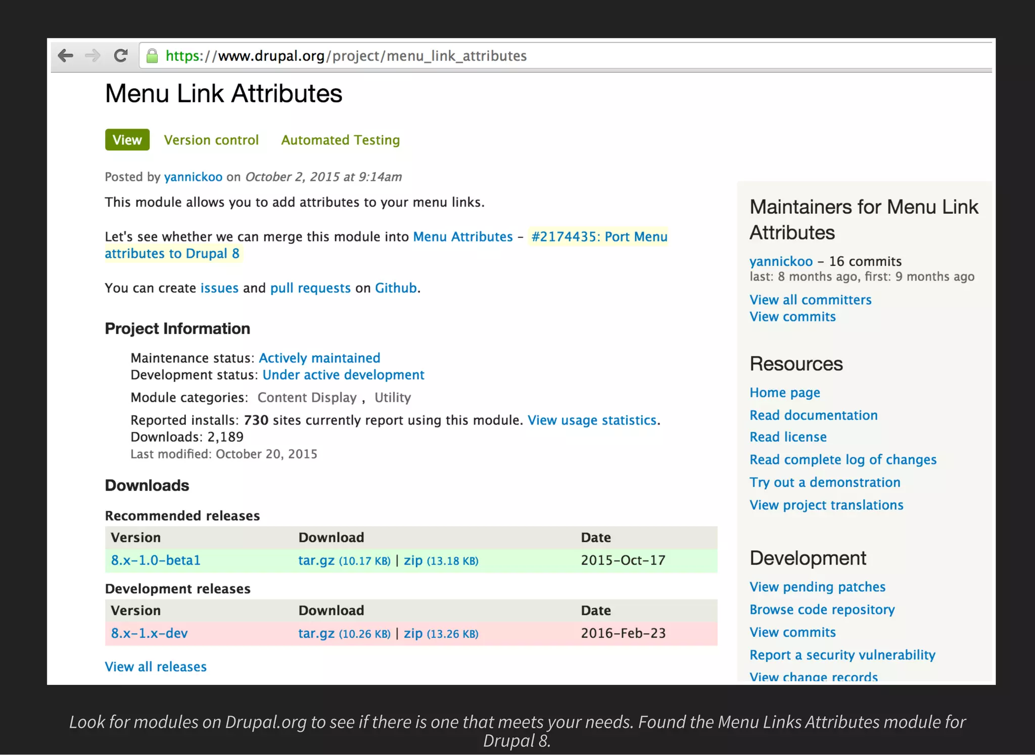The height and width of the screenshot is (755, 1035).
Task: Click the URL address bar
Action: click(x=566, y=56)
